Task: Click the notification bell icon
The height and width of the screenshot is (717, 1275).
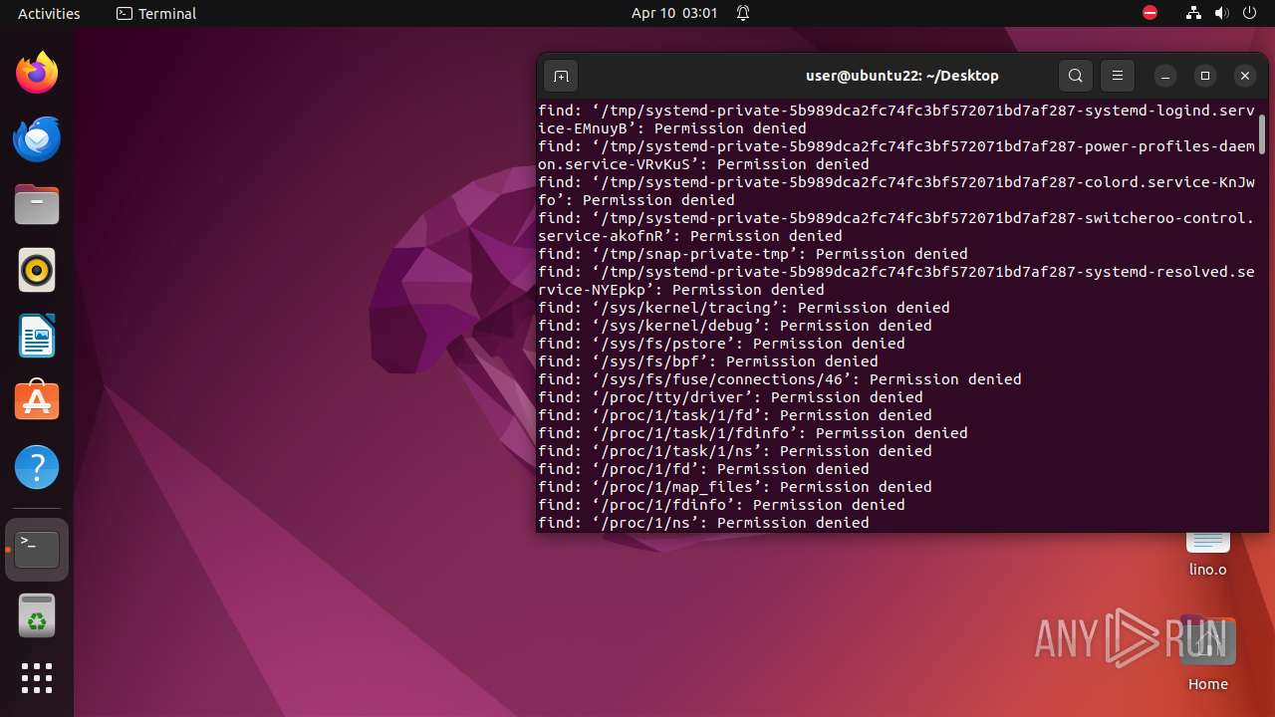Action: click(x=743, y=13)
